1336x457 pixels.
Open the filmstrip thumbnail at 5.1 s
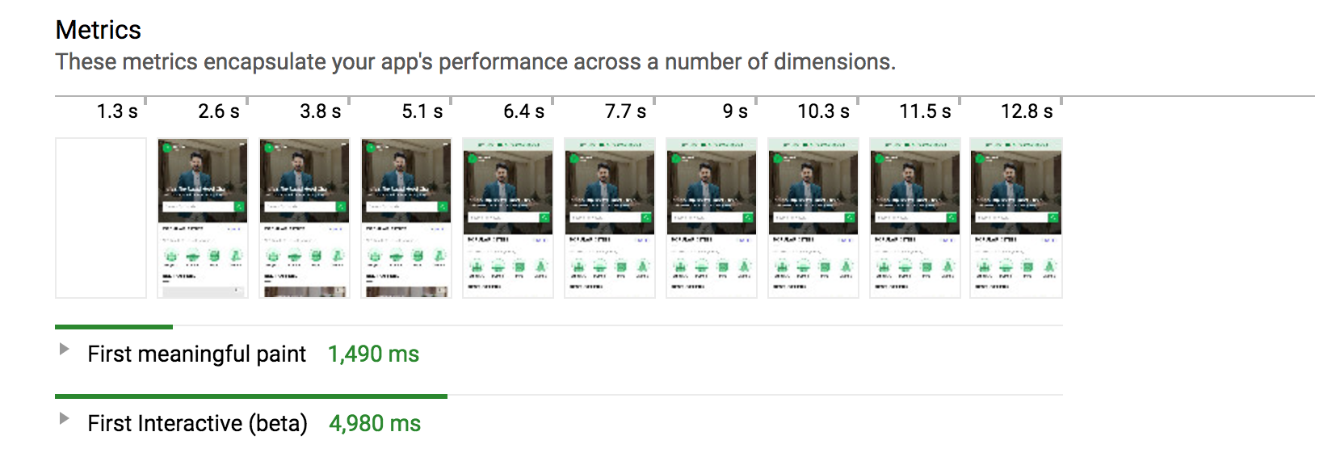point(406,218)
